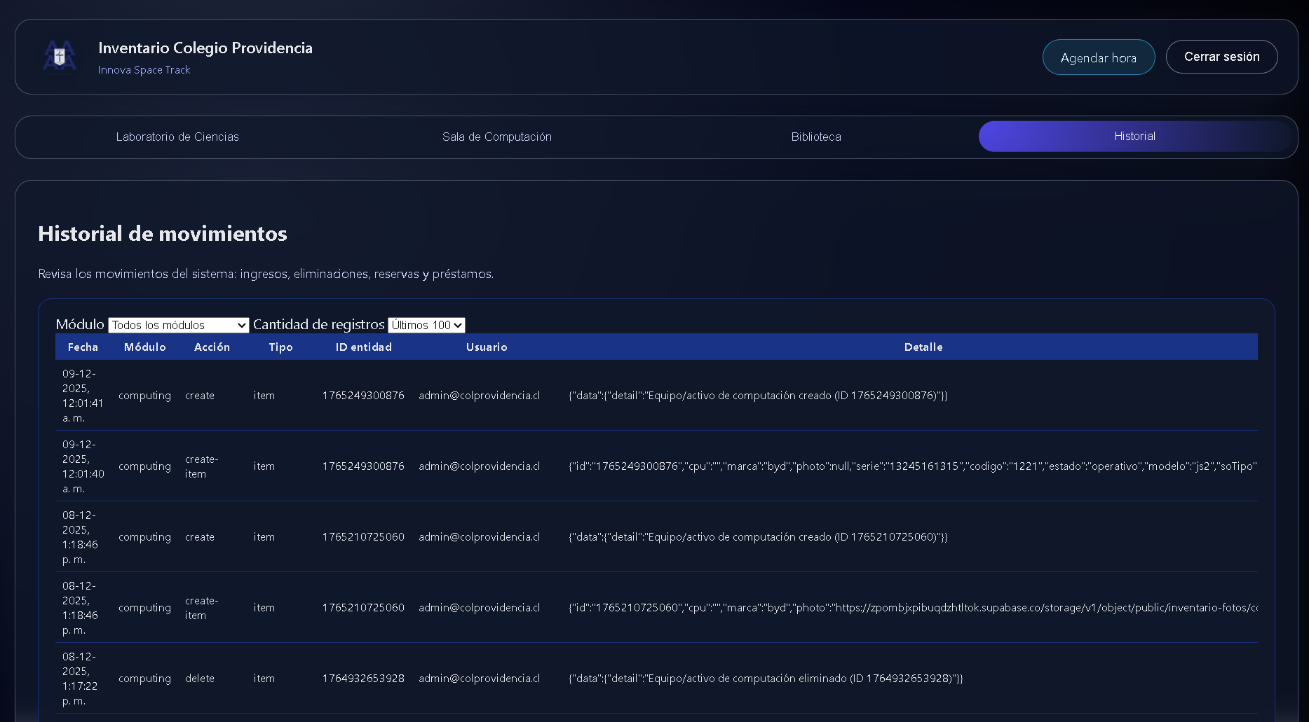Open the Cantidad de registros dropdown
The height and width of the screenshot is (722, 1309).
[426, 325]
